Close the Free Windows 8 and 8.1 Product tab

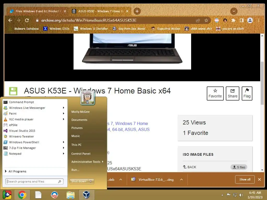pos(65,11)
